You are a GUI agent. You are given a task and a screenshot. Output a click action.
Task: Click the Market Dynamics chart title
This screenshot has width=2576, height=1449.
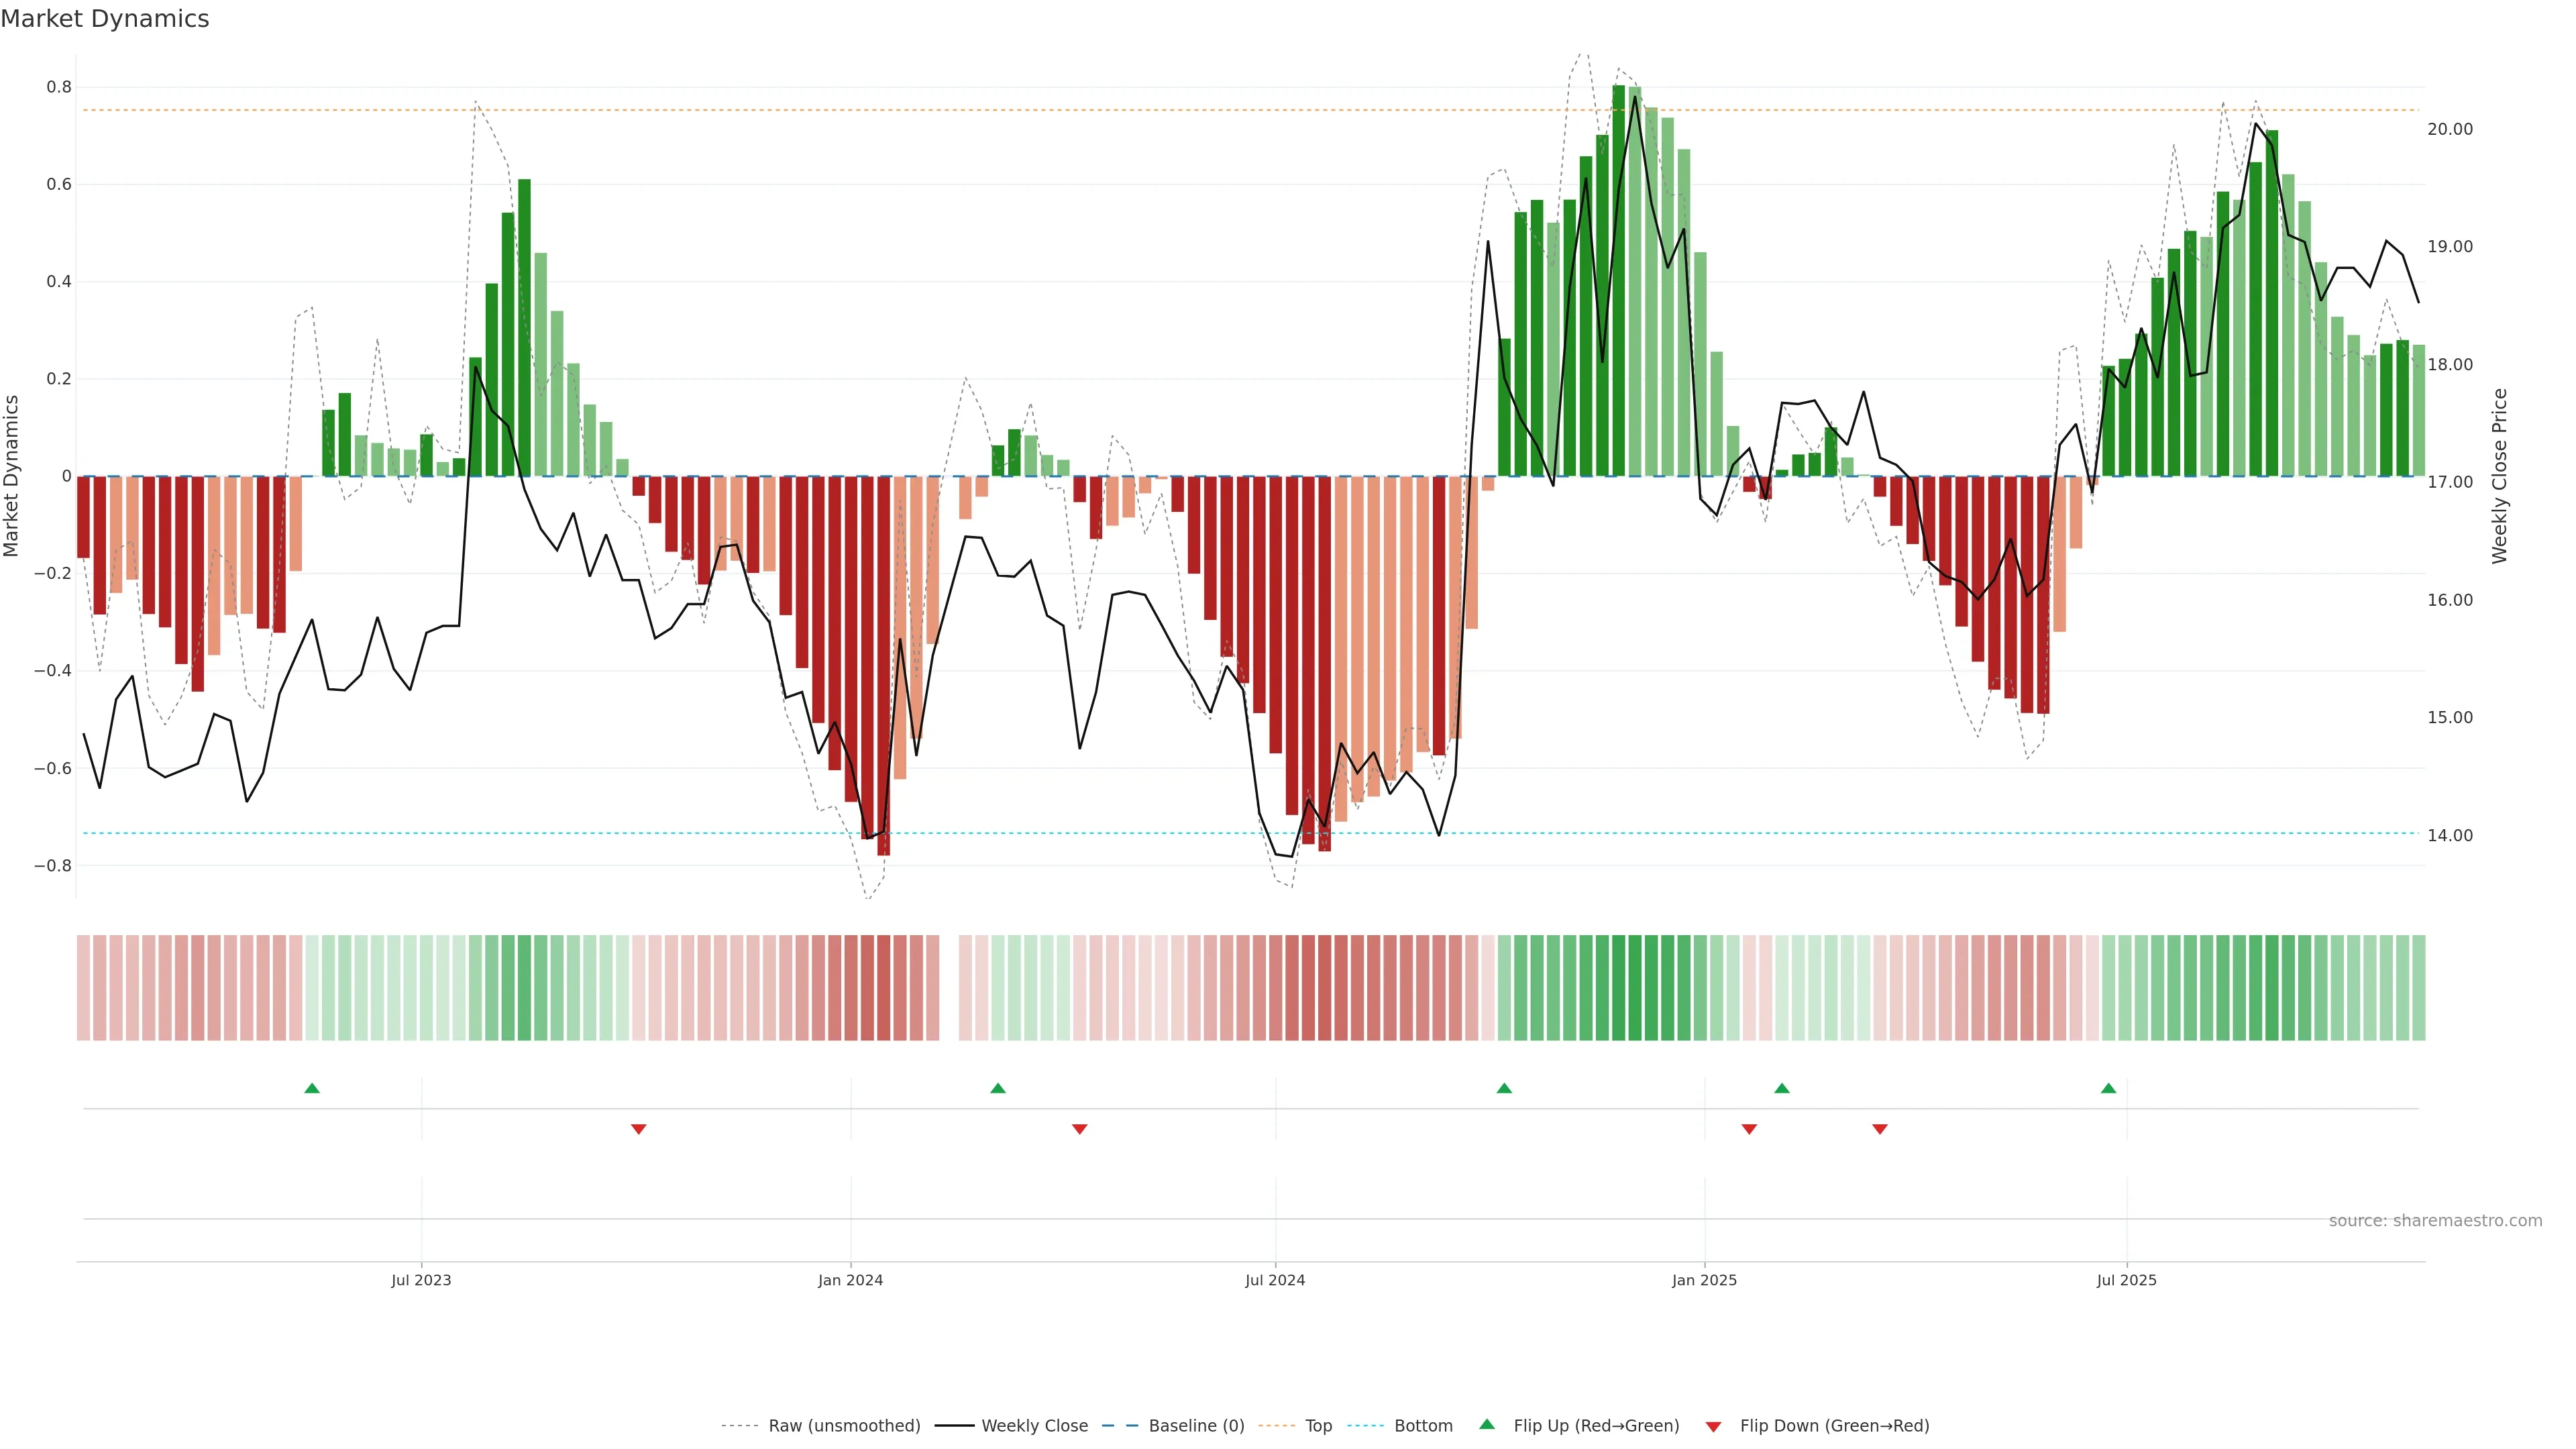[x=105, y=19]
